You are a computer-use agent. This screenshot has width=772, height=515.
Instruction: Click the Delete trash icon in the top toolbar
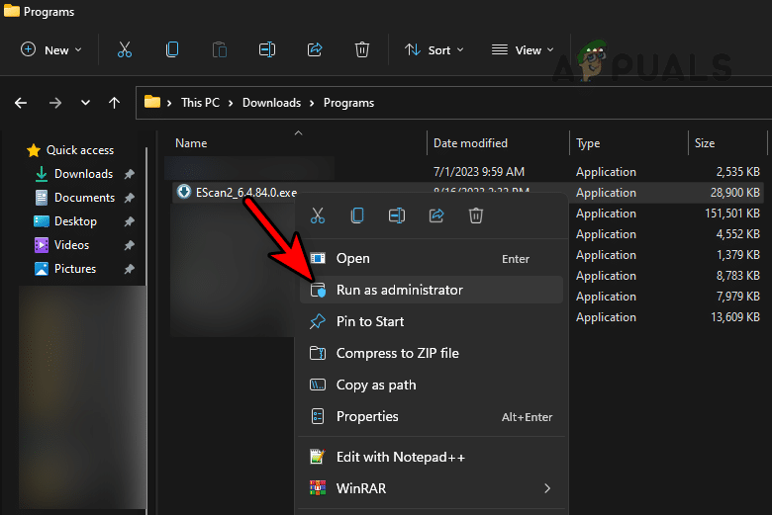point(362,49)
